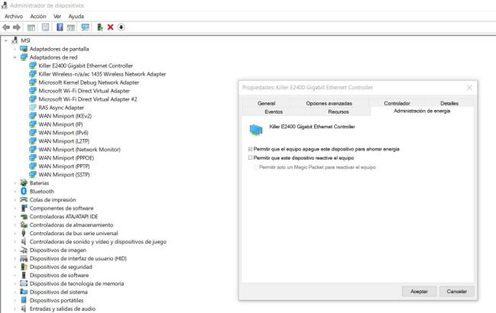Screen dimensions: 496x313
Task: Click the Controladoras de almacenamiento icon
Action: [x=24, y=225]
